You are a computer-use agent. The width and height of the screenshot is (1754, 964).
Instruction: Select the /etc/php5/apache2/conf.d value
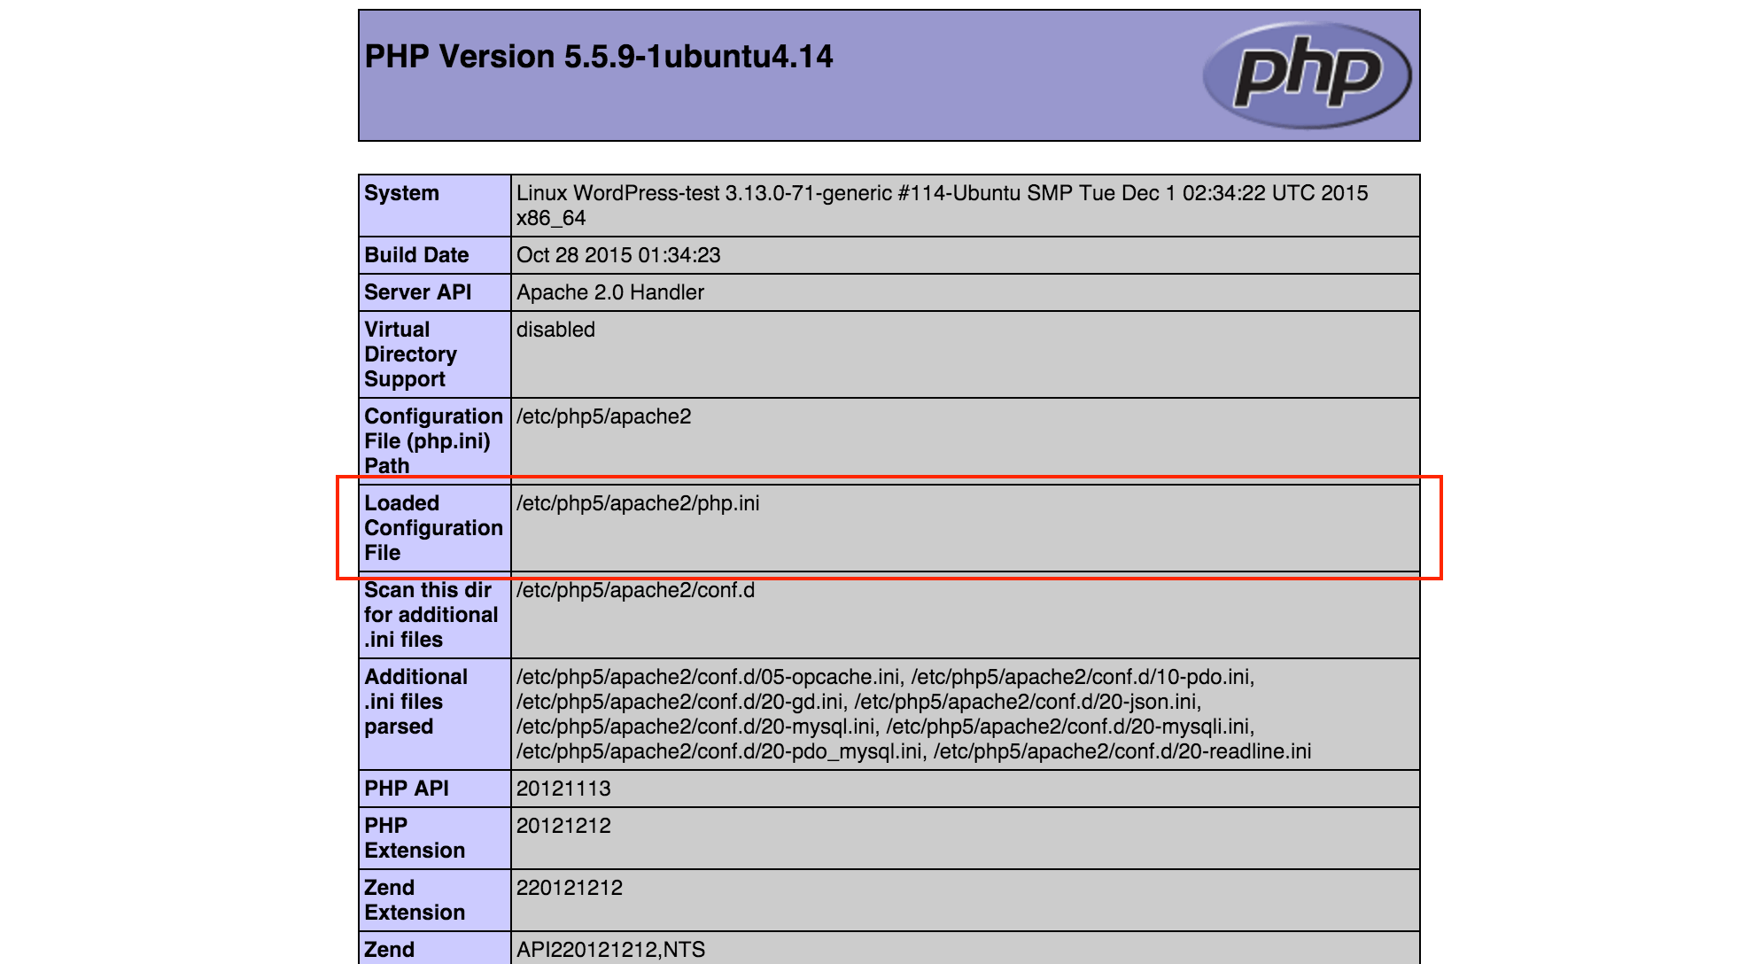point(636,590)
